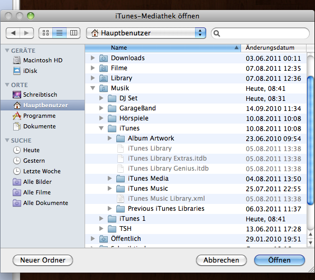Select the Filme folder icon

coord(104,68)
